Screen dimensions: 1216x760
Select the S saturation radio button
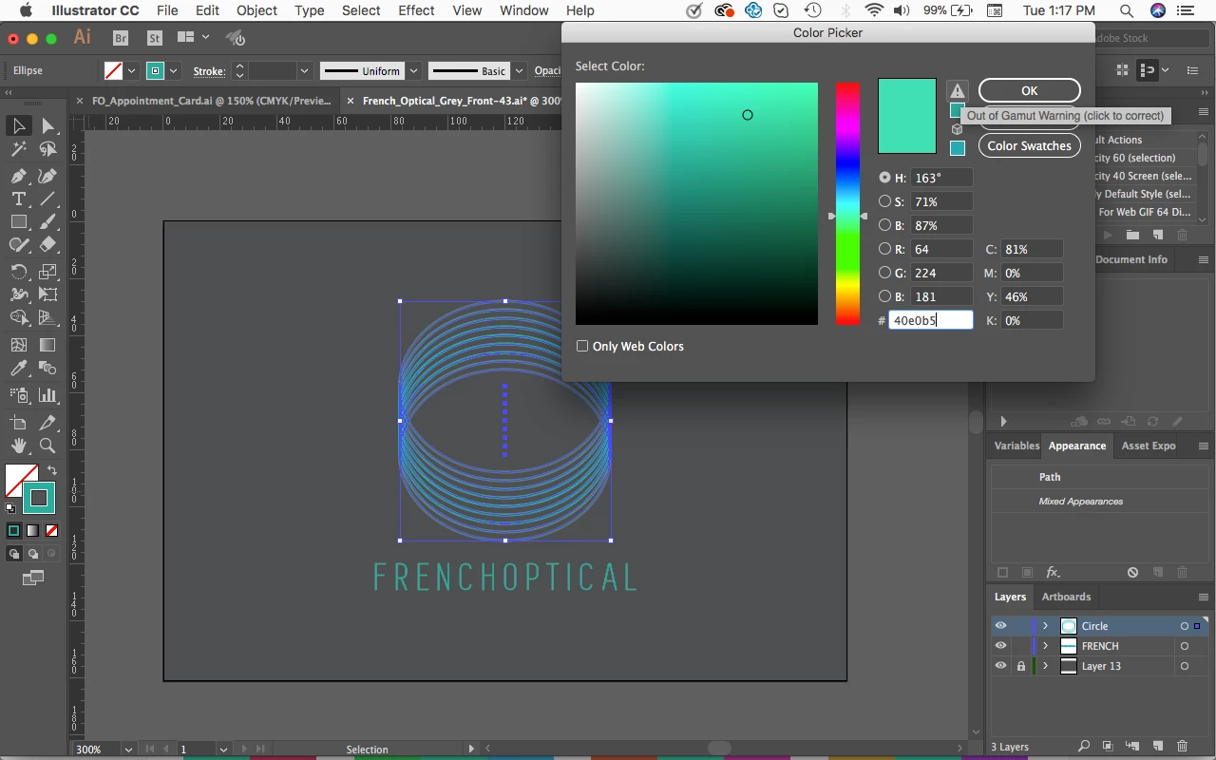click(x=884, y=201)
